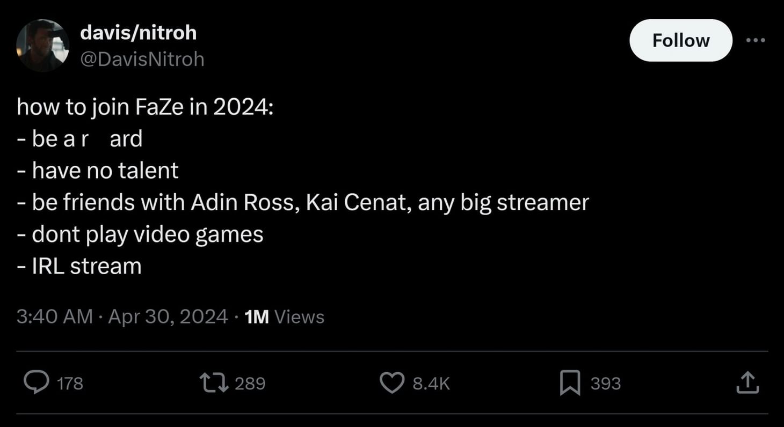The height and width of the screenshot is (427, 784).
Task: Click the reply speech bubble icon
Action: pos(37,383)
